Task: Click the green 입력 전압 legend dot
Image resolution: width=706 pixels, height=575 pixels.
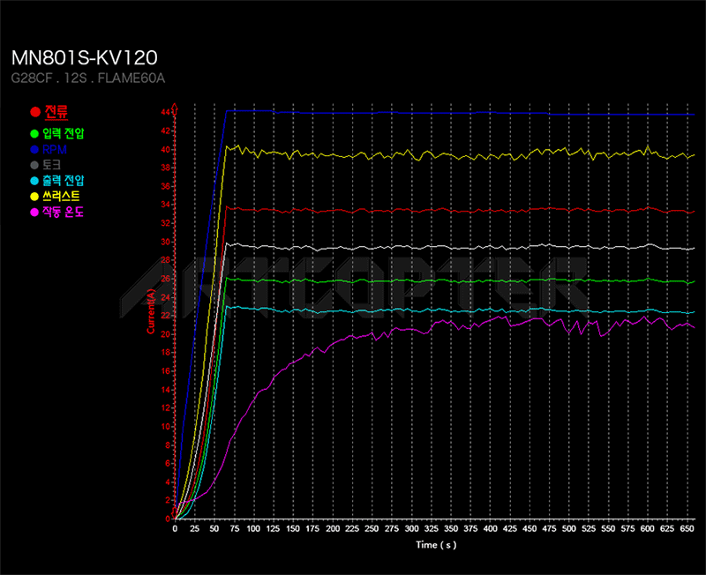Action: click(34, 134)
